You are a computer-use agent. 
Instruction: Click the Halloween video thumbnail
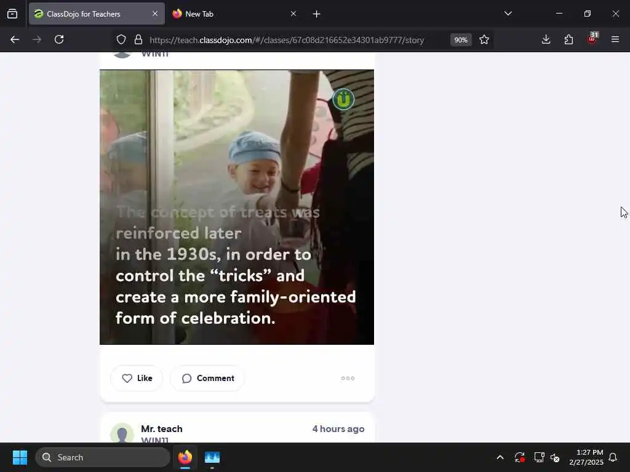237,207
